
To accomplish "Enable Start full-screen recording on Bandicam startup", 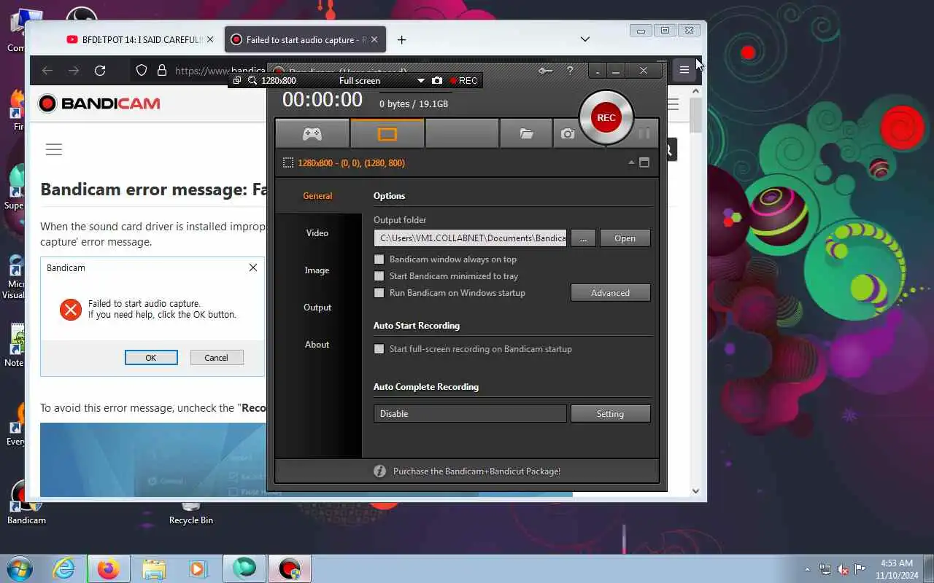I will click(x=379, y=349).
